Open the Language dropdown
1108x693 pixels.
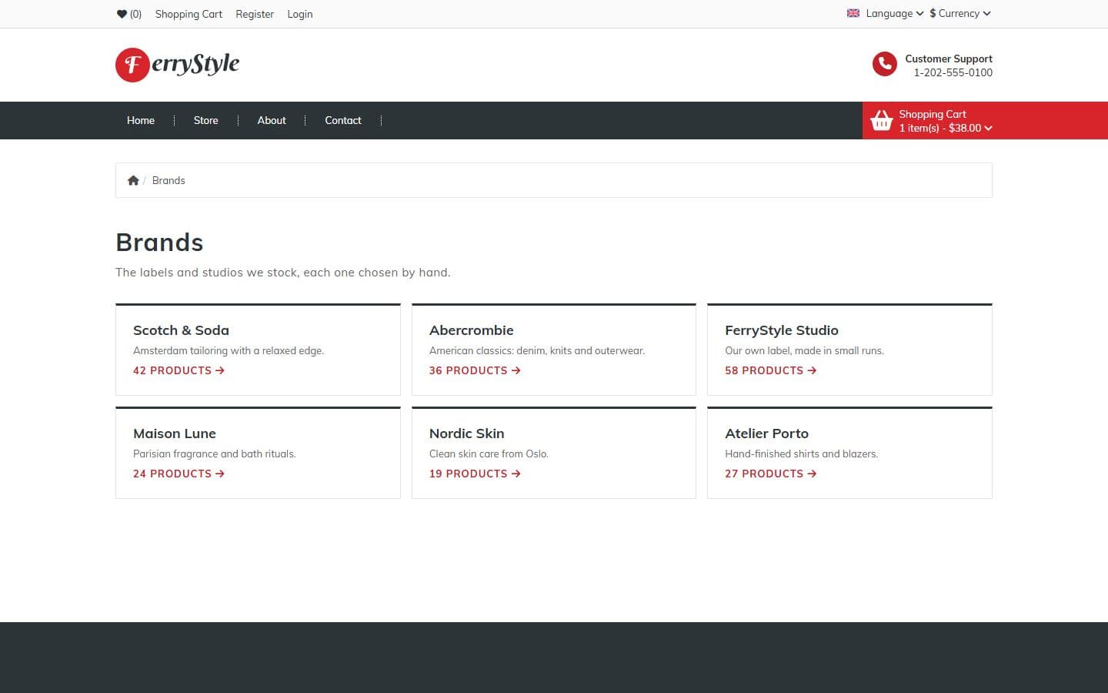[x=885, y=13]
